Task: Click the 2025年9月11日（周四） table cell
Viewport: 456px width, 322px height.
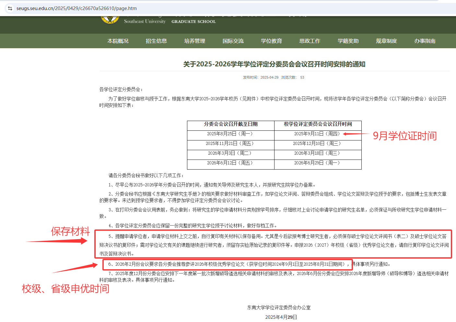Action: [317, 134]
